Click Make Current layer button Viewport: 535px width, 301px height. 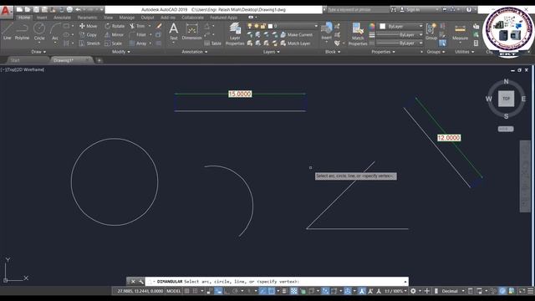(x=296, y=35)
